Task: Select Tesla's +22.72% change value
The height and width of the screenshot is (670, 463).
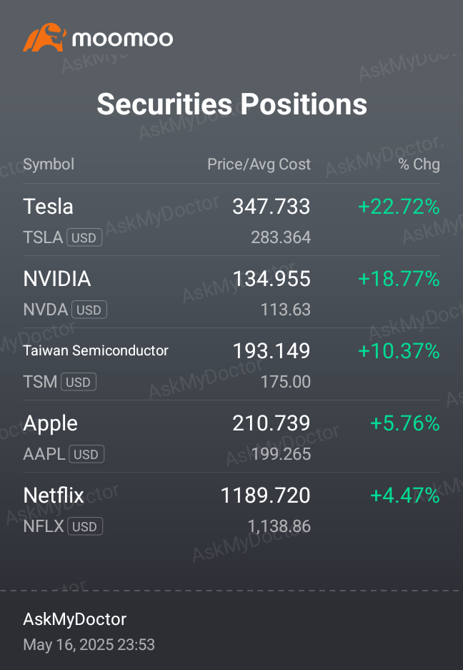Action: 399,207
